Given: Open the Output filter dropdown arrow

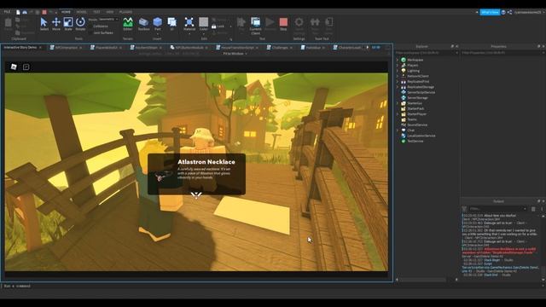Looking at the screenshot, I should (x=525, y=209).
